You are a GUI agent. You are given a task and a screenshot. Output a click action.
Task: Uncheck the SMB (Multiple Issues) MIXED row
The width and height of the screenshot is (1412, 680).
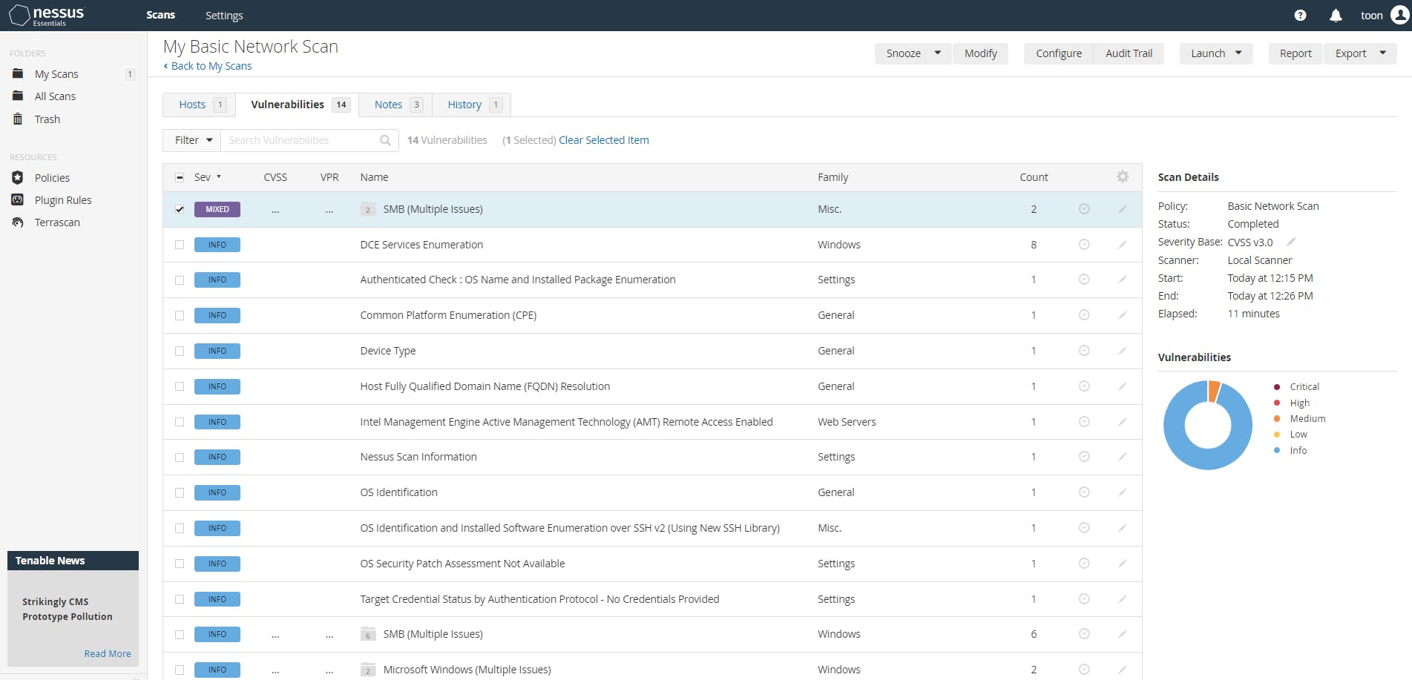(180, 209)
